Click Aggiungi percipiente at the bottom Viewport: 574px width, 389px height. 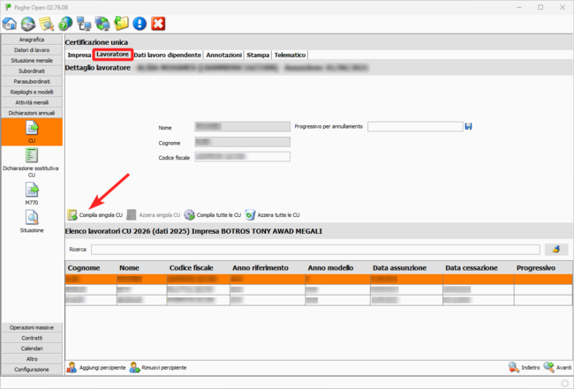[x=96, y=367]
